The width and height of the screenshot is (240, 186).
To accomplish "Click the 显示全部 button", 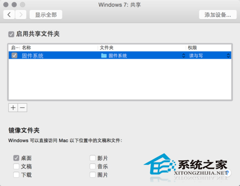I will (46, 15).
